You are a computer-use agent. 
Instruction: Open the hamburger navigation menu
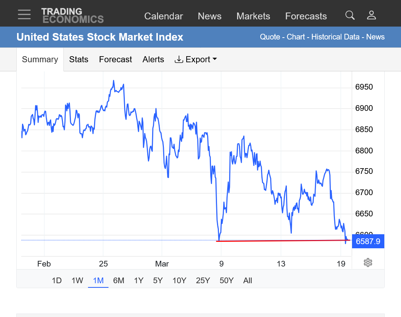[x=24, y=14]
